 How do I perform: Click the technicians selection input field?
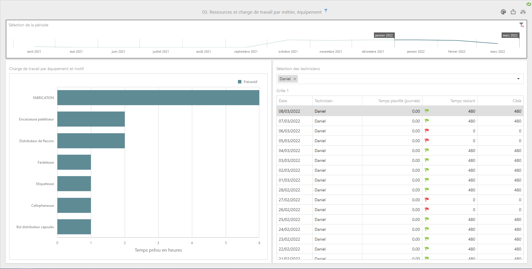[x=400, y=79]
